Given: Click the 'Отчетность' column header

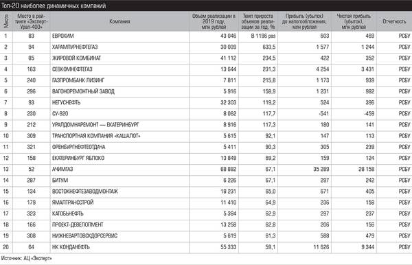Looking at the screenshot, I should tap(394, 21).
